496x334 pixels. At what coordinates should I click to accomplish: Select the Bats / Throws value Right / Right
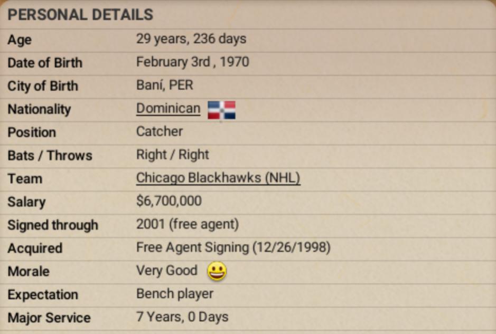(172, 155)
